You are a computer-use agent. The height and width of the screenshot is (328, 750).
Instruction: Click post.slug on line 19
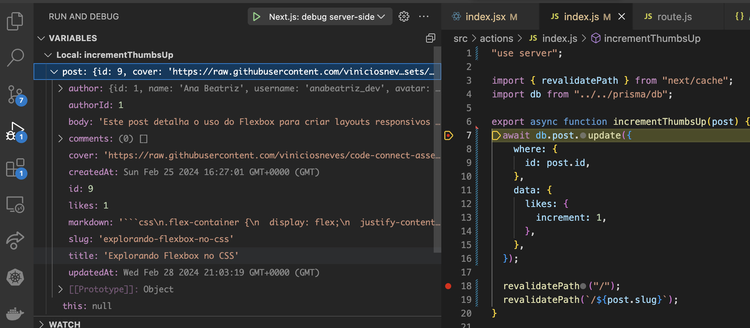tap(632, 300)
